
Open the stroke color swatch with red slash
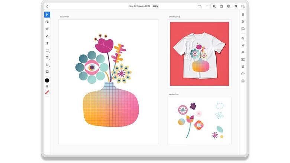(47, 92)
